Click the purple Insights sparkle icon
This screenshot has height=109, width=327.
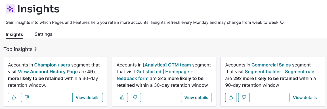10,9
